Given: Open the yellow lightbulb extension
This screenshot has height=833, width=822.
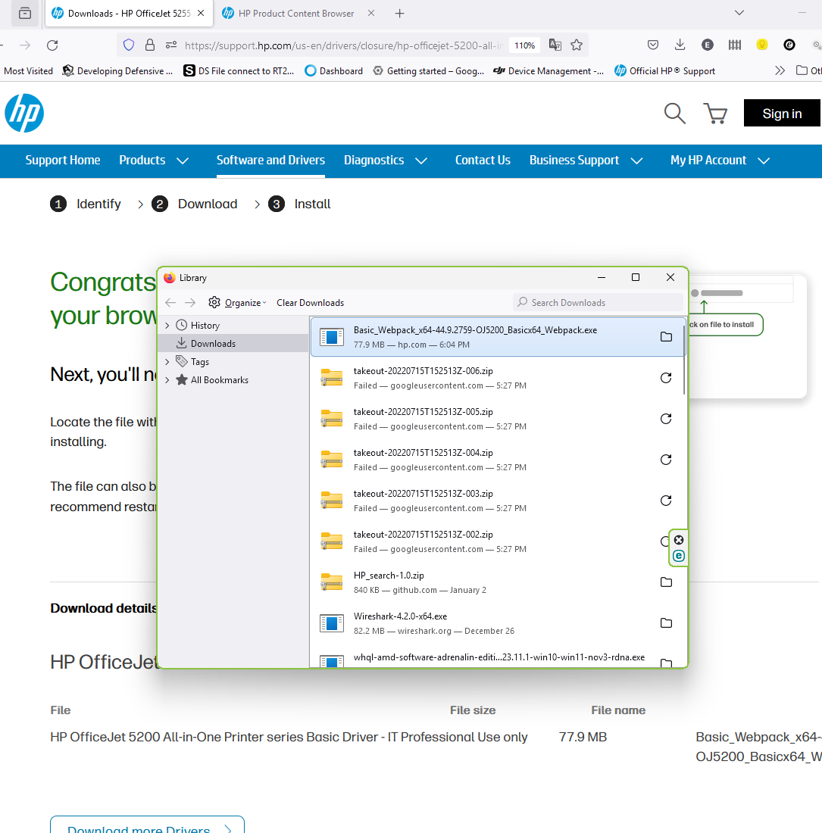Looking at the screenshot, I should [x=762, y=45].
